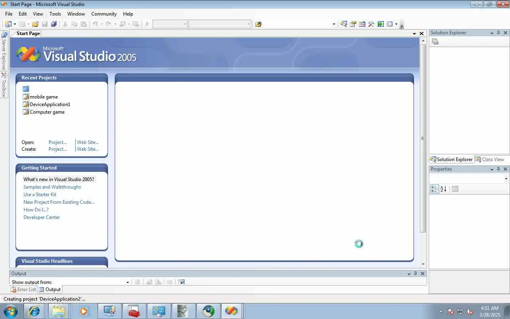Open Solution Configurations combo box

click(x=170, y=24)
